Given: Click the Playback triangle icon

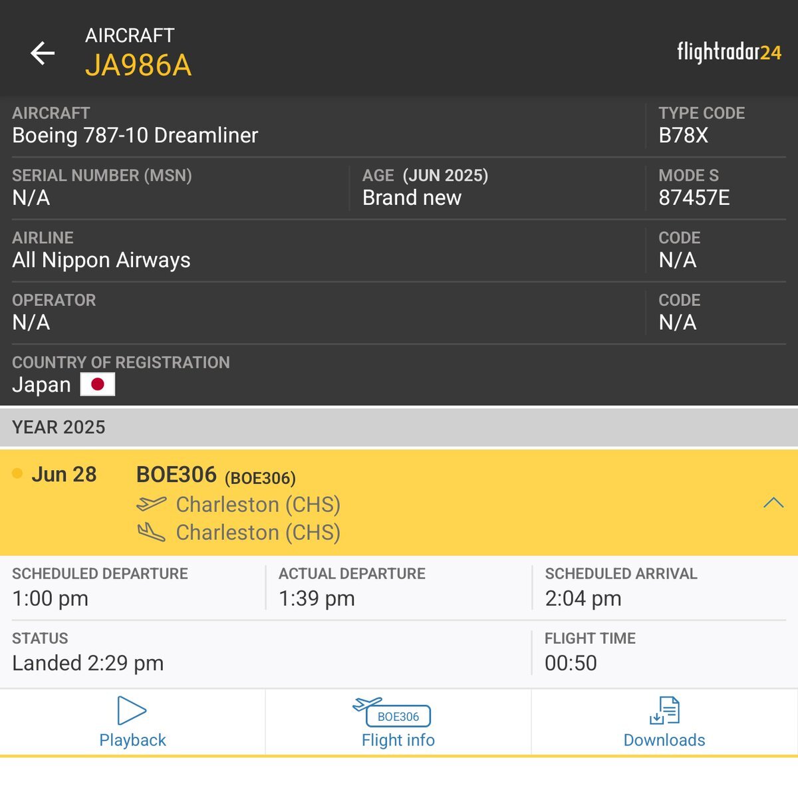Looking at the screenshot, I should coord(132,710).
